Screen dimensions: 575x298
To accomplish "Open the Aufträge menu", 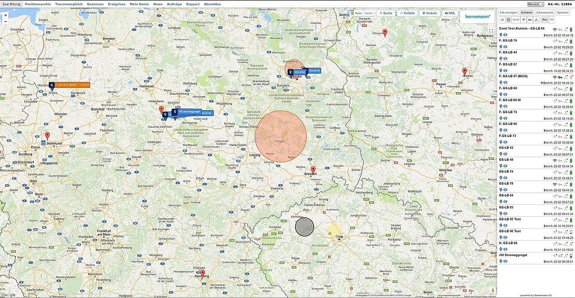I will click(x=174, y=4).
